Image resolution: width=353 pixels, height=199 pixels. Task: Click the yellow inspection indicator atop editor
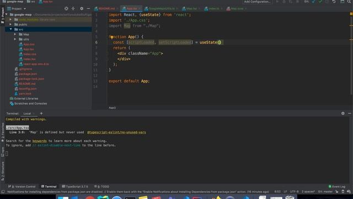click(x=351, y=14)
